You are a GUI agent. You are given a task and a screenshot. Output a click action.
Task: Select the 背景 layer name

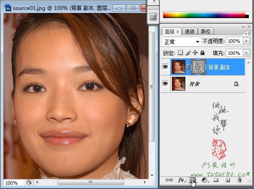194,84
